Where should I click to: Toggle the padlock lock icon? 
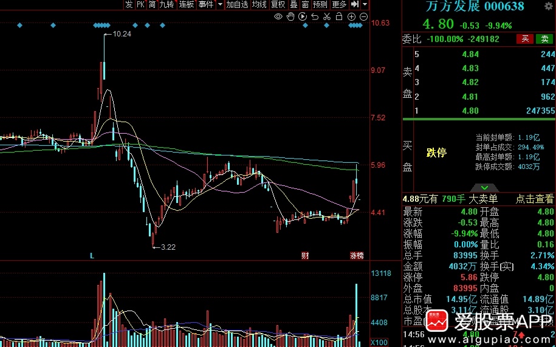tap(339, 16)
